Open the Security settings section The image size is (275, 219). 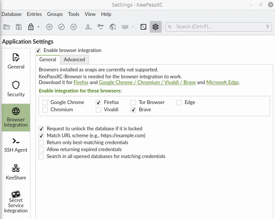point(16,90)
